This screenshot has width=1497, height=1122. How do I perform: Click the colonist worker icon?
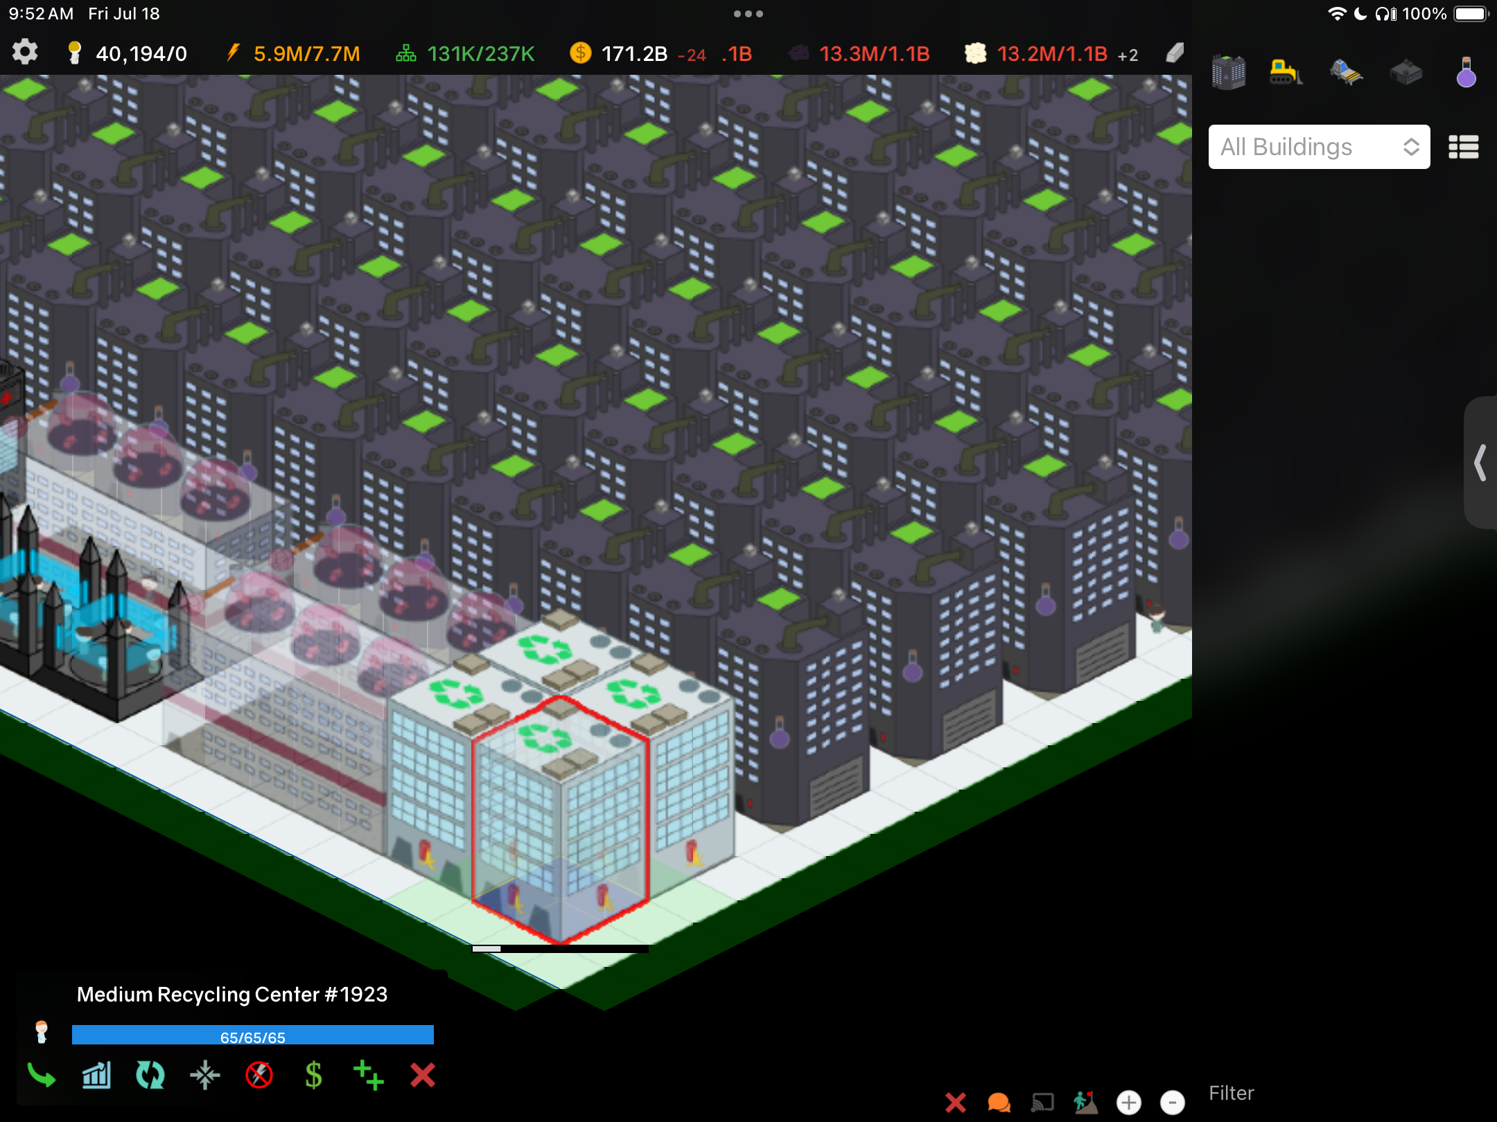coord(42,1032)
